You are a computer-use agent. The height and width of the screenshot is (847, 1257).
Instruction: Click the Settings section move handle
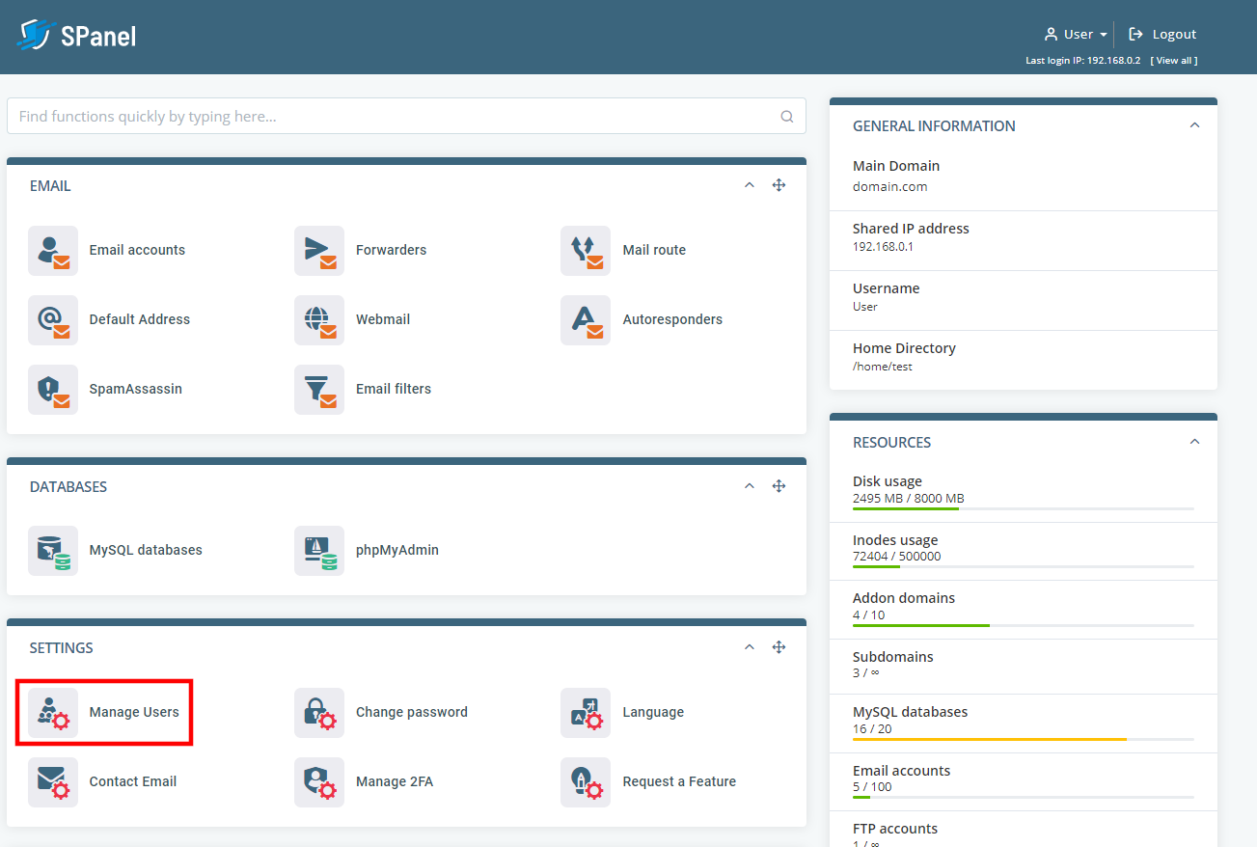point(779,647)
